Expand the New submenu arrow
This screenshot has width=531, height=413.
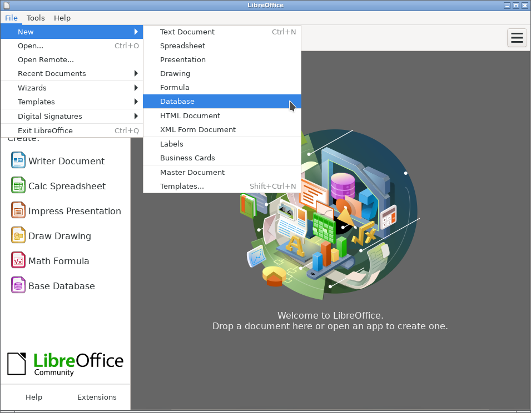(x=136, y=32)
